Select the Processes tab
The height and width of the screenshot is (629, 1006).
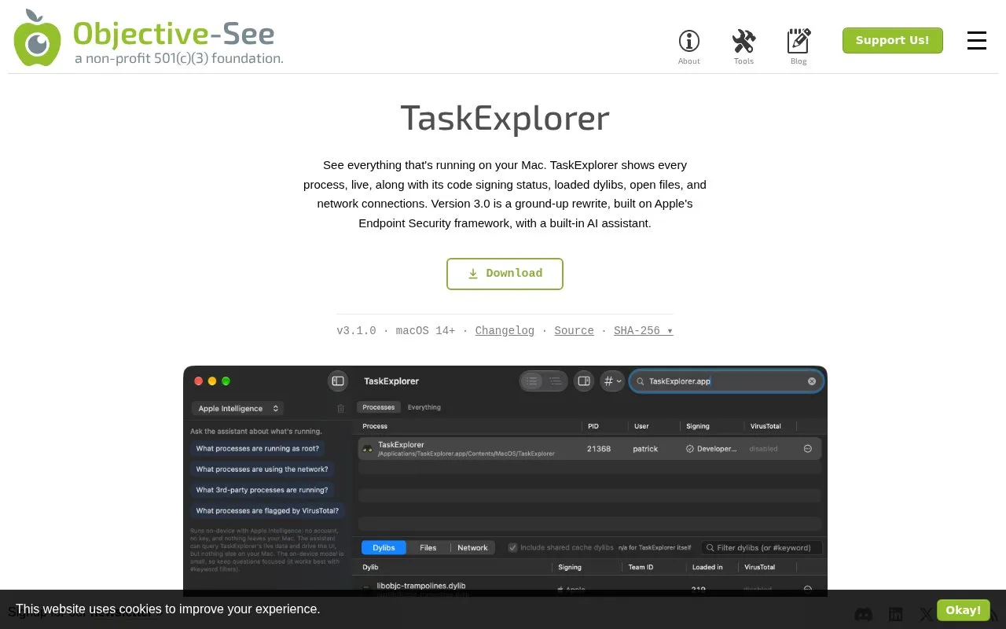pos(379,407)
